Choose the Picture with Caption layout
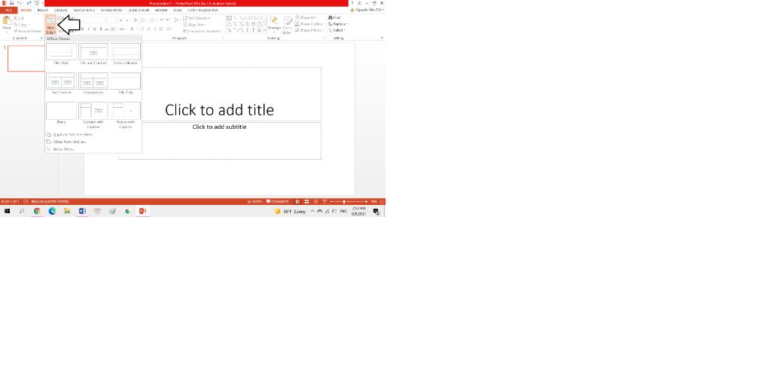Viewport: 771px width, 379px height. coord(126,115)
